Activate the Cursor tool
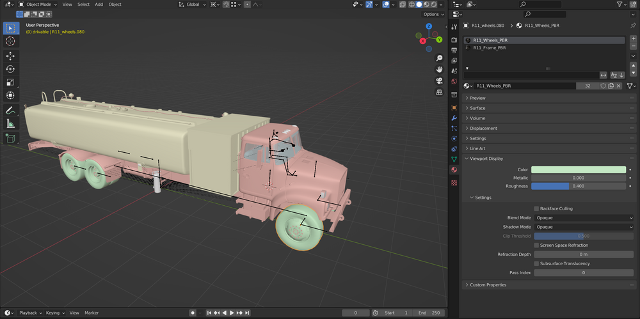 point(10,41)
